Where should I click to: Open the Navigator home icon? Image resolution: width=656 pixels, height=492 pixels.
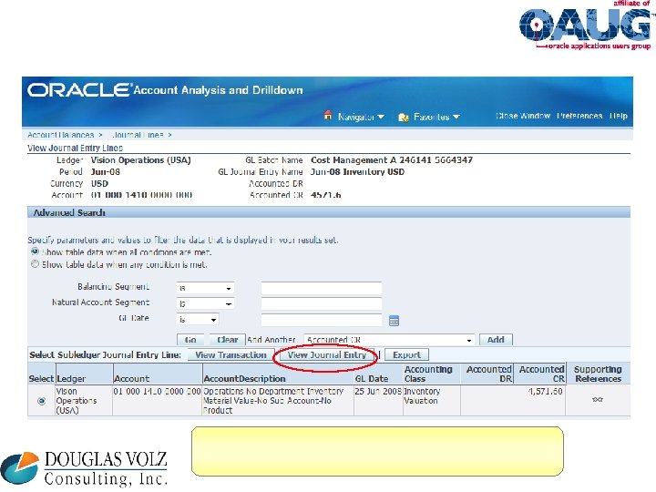pos(328,115)
